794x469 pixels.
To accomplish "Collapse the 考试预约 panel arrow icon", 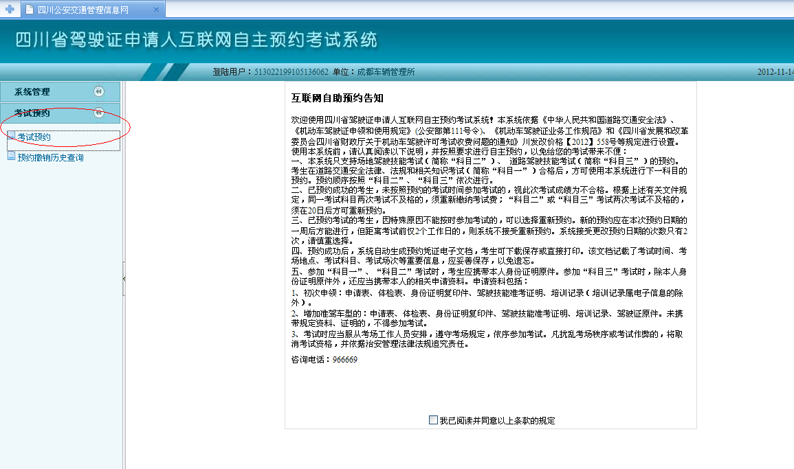I will click(x=99, y=113).
